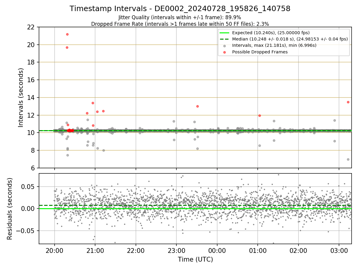Click the '03:00' x-axis tick label
This screenshot has height=270, width=360.
pyautogui.click(x=339, y=250)
